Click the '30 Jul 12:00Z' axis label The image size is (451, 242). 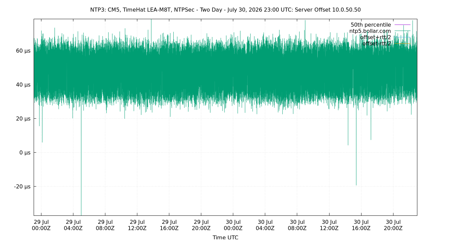pos(329,225)
